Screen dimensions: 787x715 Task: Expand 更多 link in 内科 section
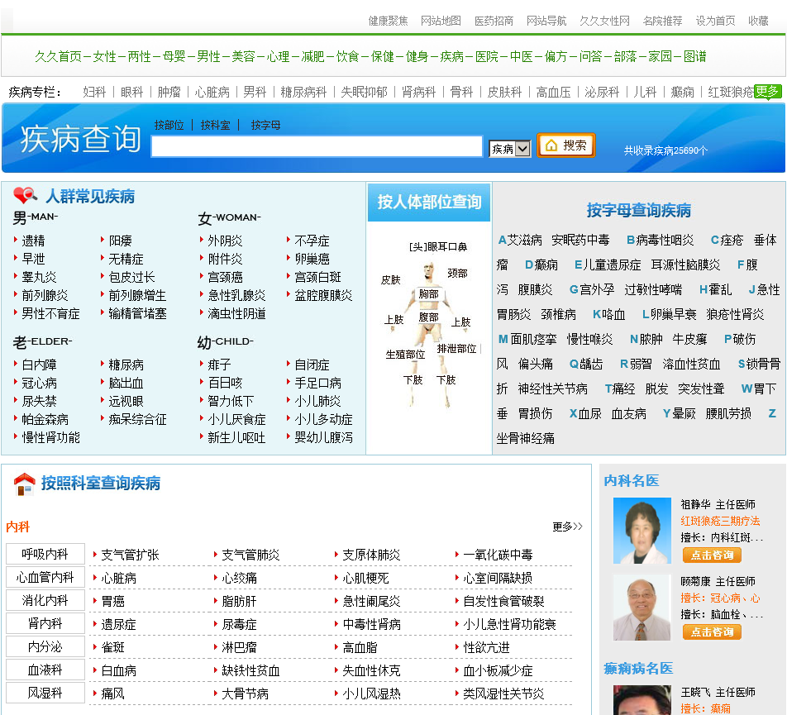(567, 527)
